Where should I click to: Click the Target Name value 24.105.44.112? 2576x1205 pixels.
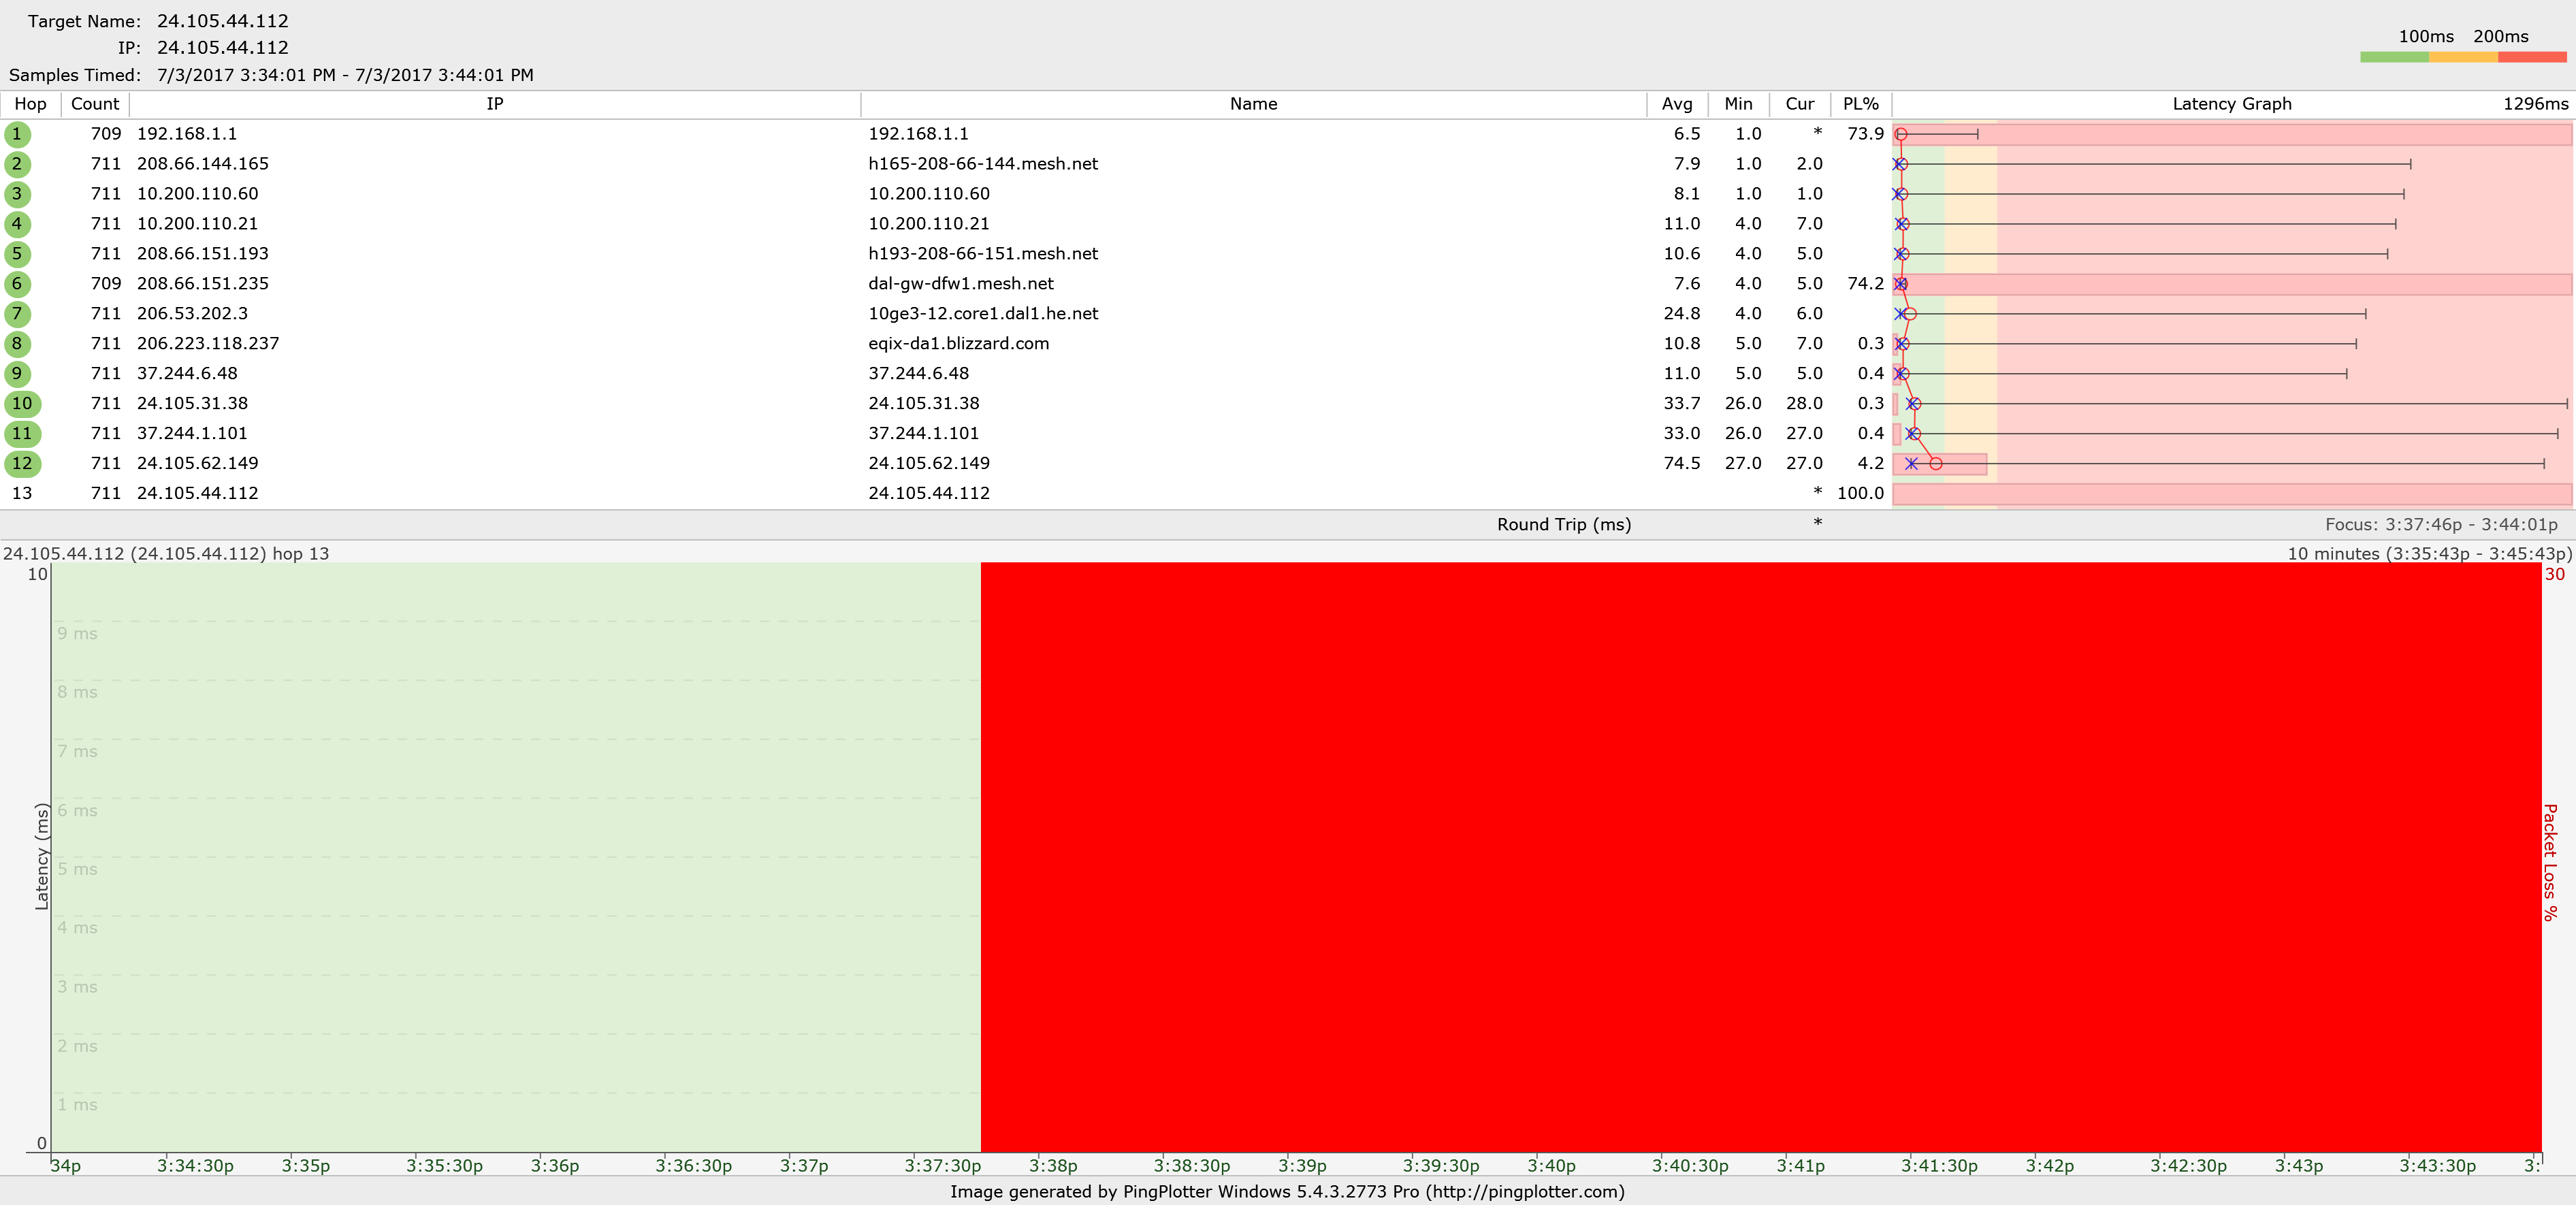[x=222, y=21]
